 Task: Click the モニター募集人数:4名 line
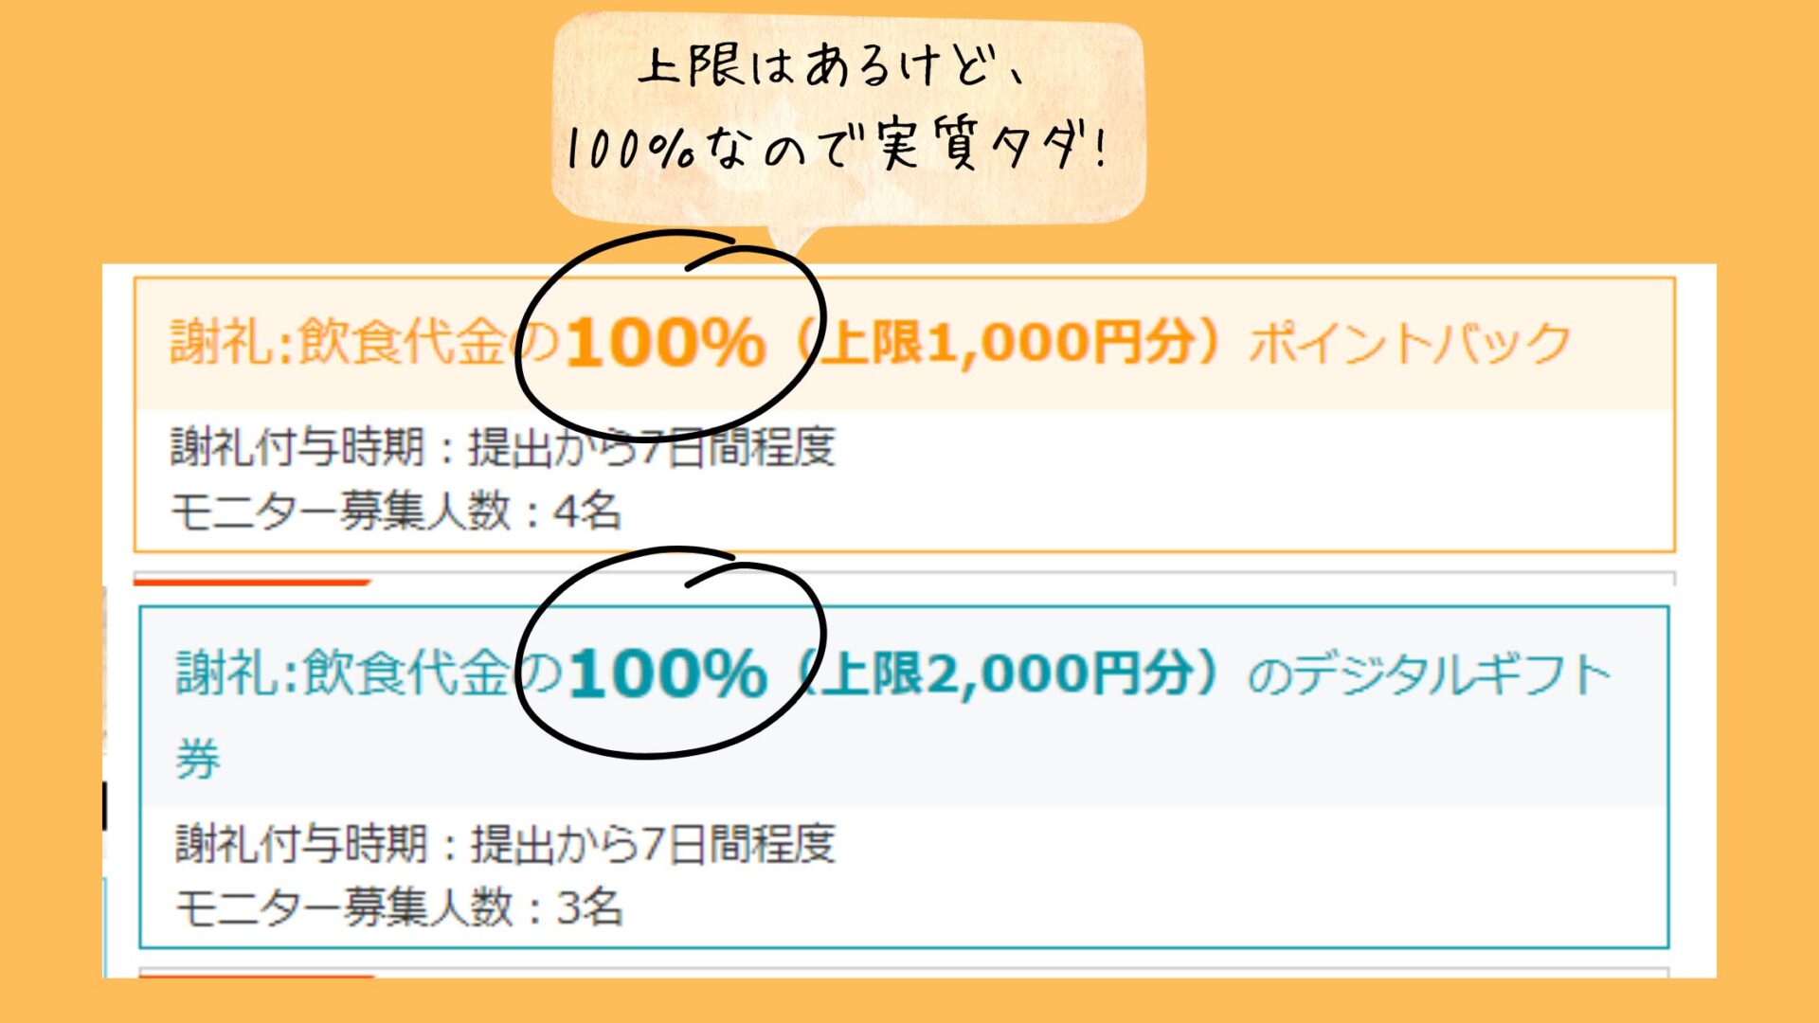pyautogui.click(x=396, y=512)
